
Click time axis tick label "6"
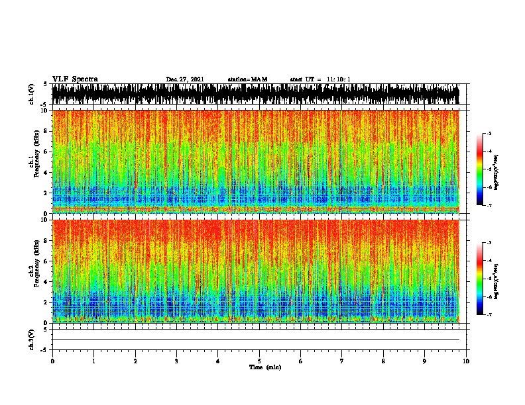[301, 361]
